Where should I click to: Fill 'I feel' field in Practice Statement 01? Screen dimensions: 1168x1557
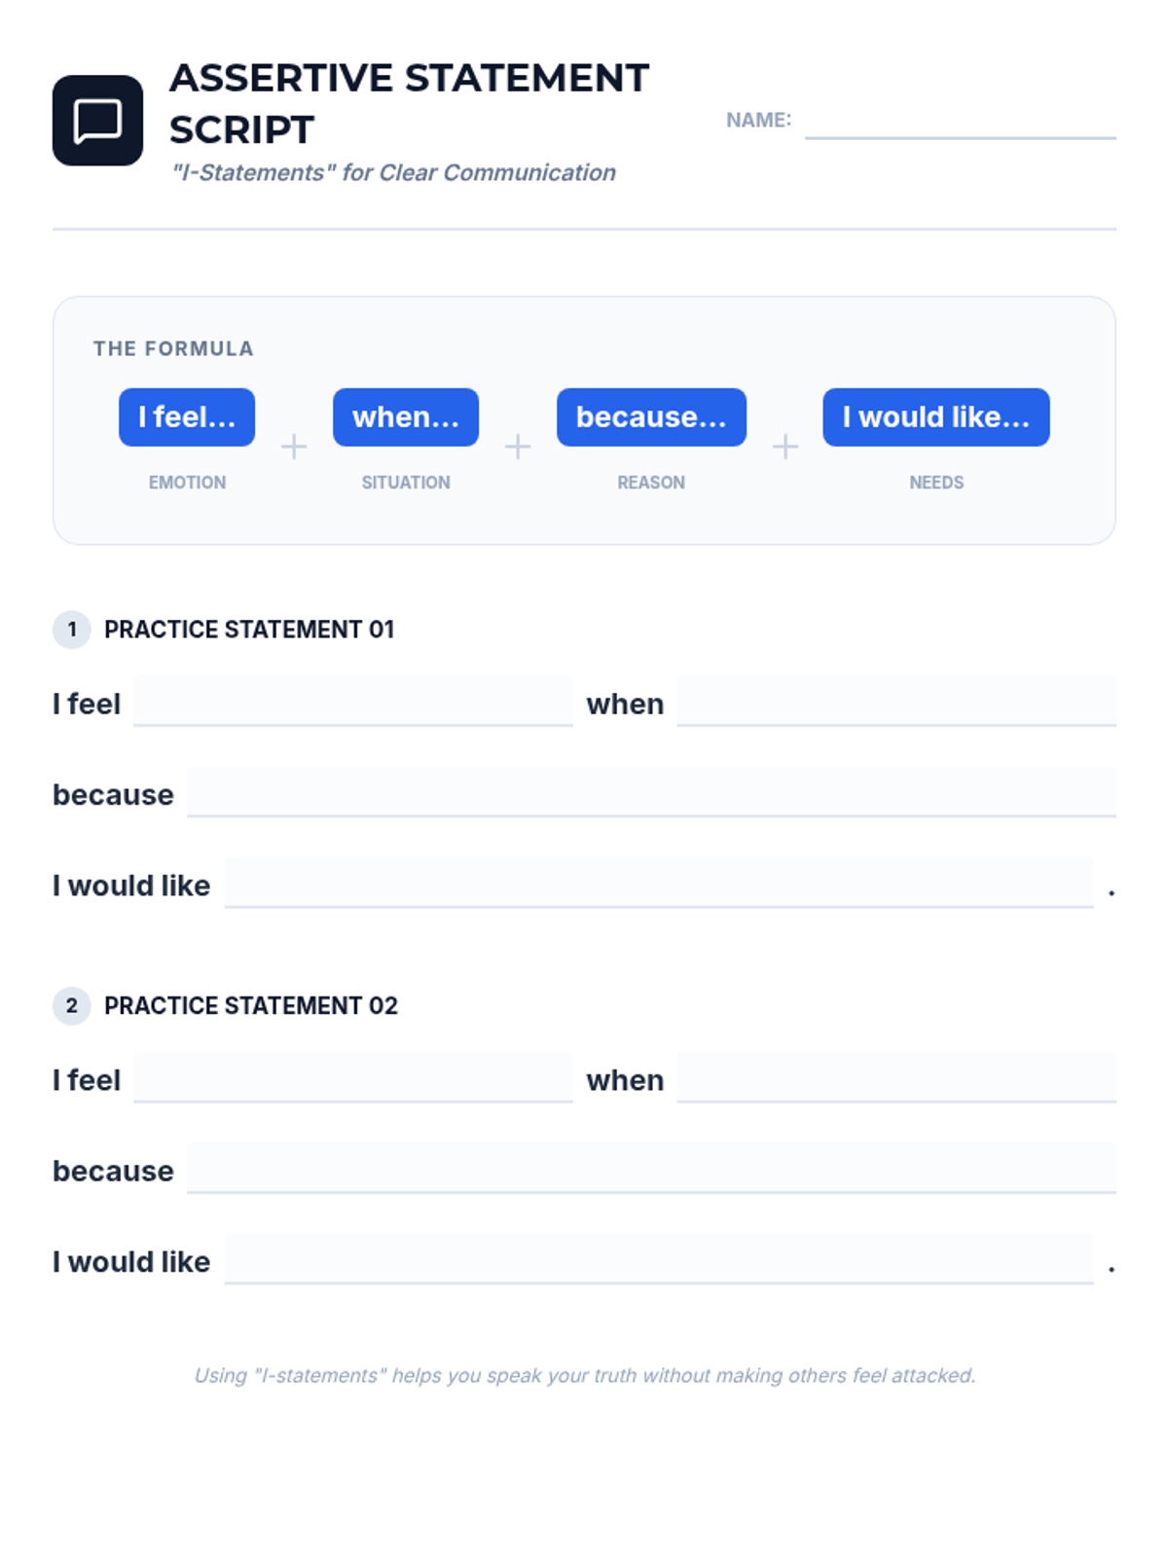pyautogui.click(x=352, y=702)
